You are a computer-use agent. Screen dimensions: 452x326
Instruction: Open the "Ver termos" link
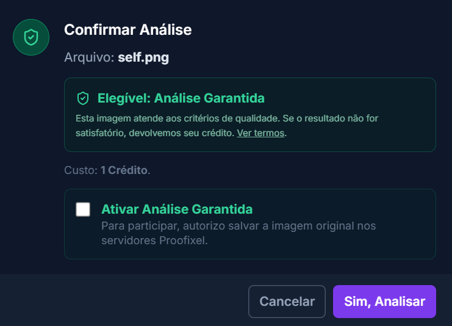pyautogui.click(x=260, y=132)
